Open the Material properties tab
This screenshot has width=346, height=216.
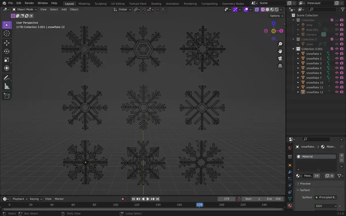pyautogui.click(x=290, y=206)
